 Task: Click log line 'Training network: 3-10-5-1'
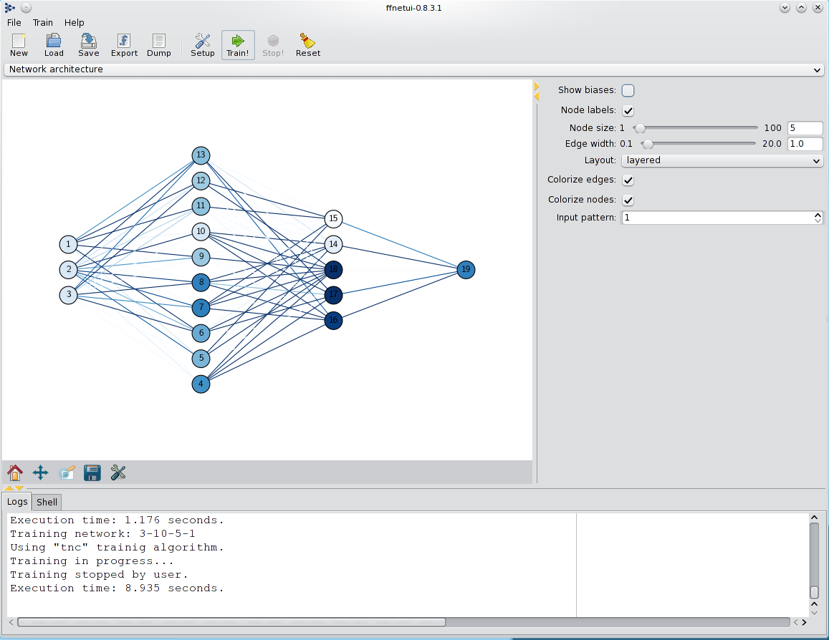(102, 534)
